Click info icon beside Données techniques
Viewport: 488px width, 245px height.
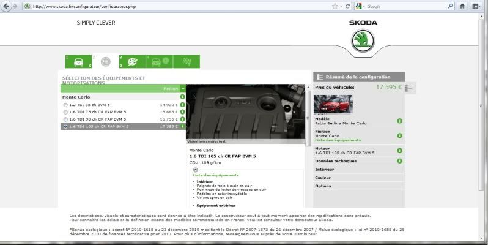coord(399,161)
